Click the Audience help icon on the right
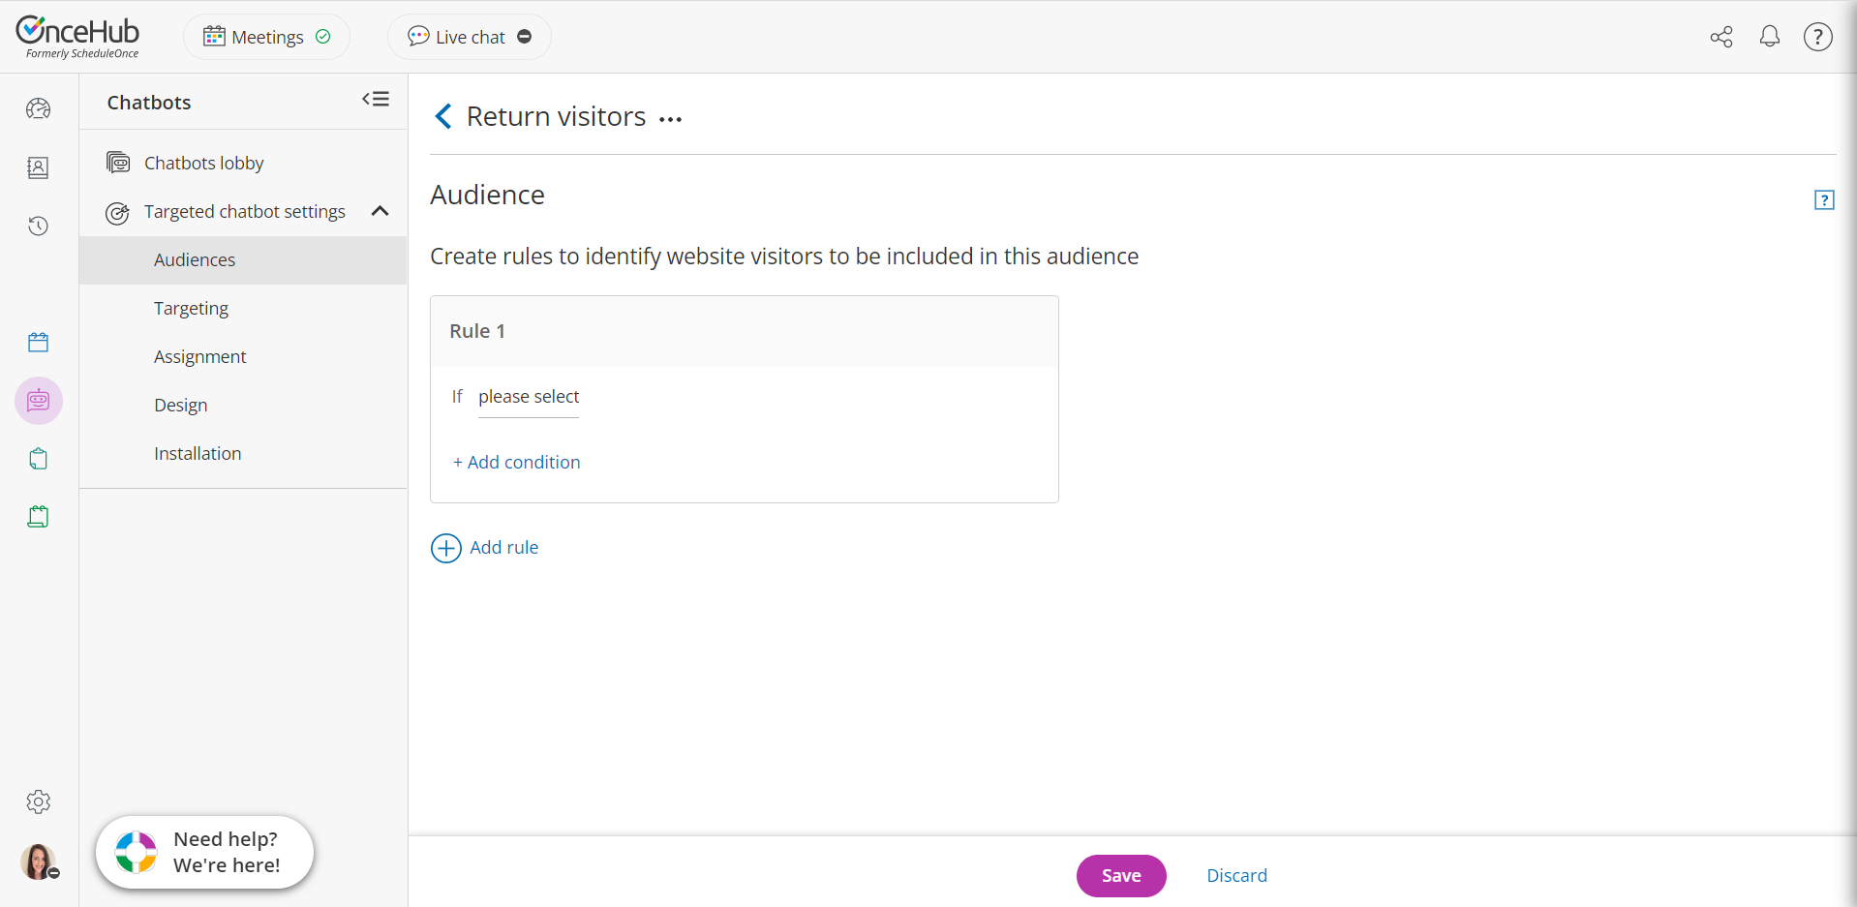Screen dimensions: 1857x907 point(1823,200)
